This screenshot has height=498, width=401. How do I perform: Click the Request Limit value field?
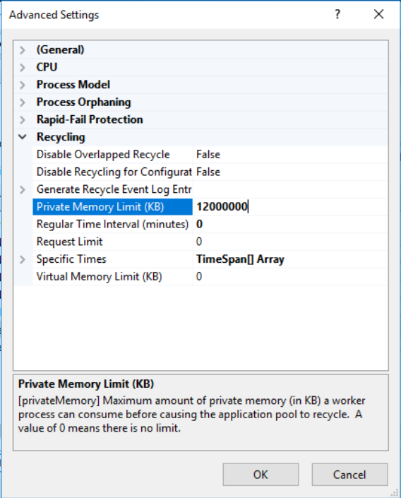290,242
